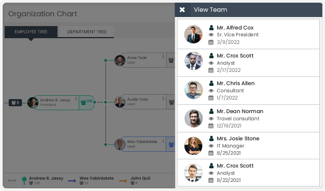Viewport: 325px width, 191px height.
Task: Select John Quil in the breadcrumb path
Action: (x=140, y=178)
